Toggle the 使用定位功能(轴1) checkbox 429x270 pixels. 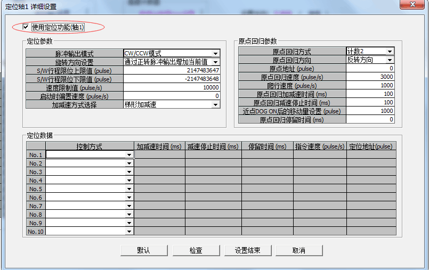tap(25, 27)
